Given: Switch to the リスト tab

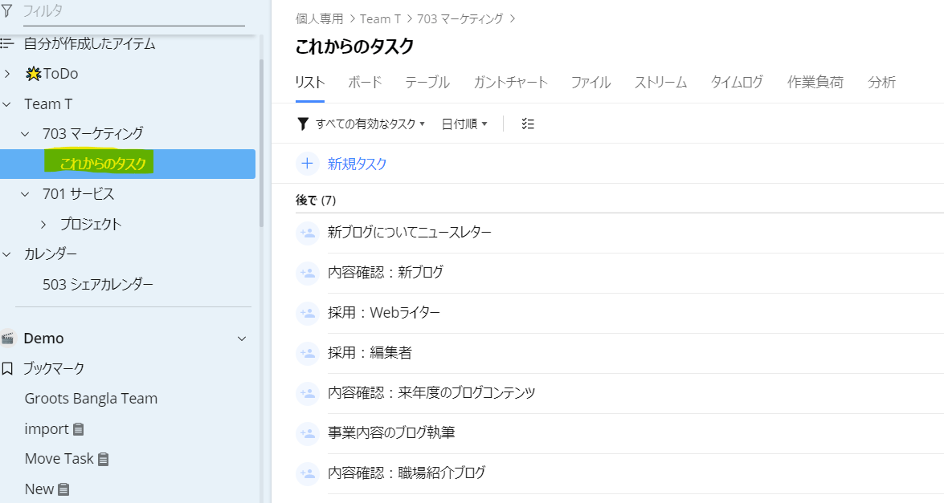Looking at the screenshot, I should pos(310,83).
